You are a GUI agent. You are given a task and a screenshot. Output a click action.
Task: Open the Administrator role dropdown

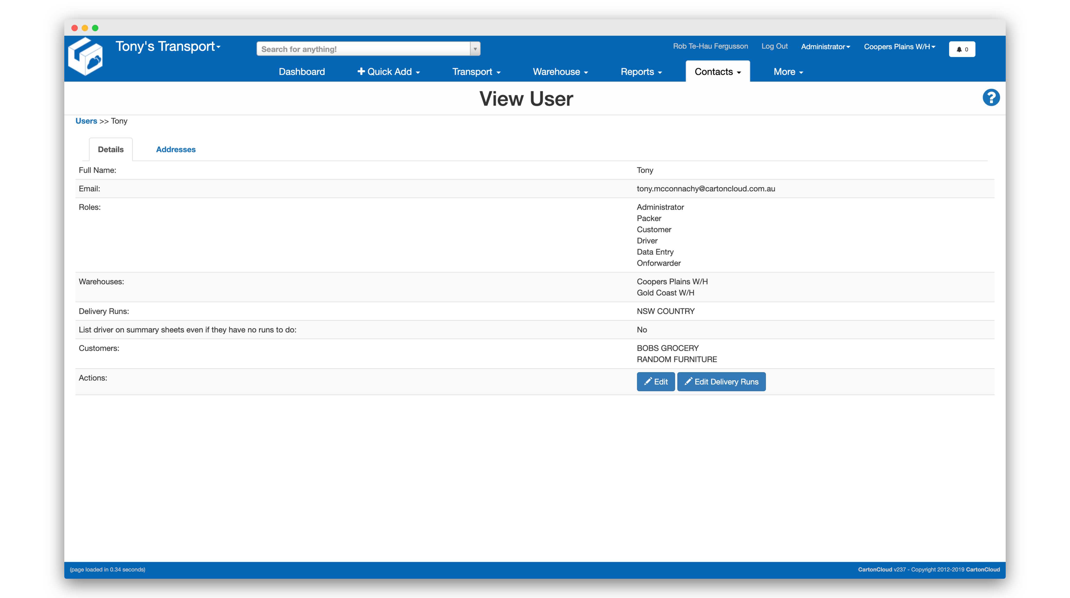click(825, 47)
